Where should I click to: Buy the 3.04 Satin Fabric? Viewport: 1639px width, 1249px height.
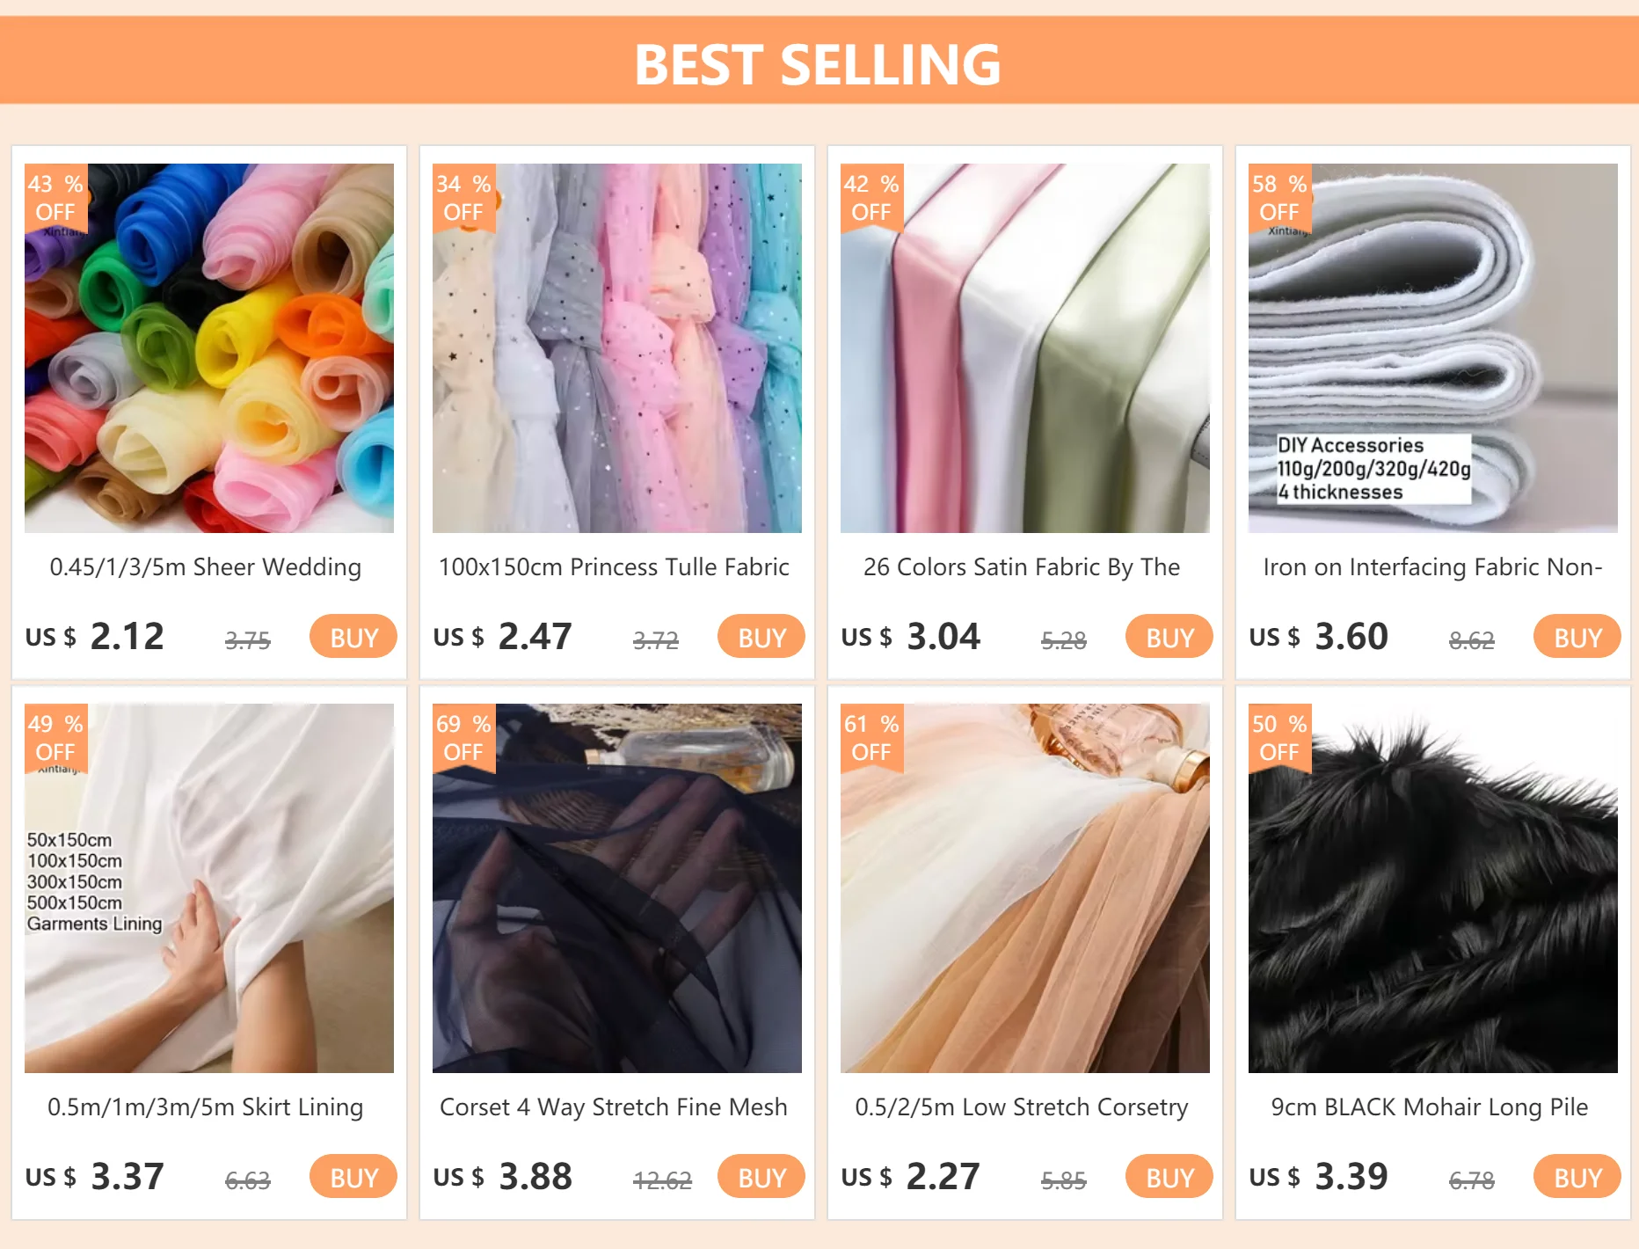(1169, 637)
